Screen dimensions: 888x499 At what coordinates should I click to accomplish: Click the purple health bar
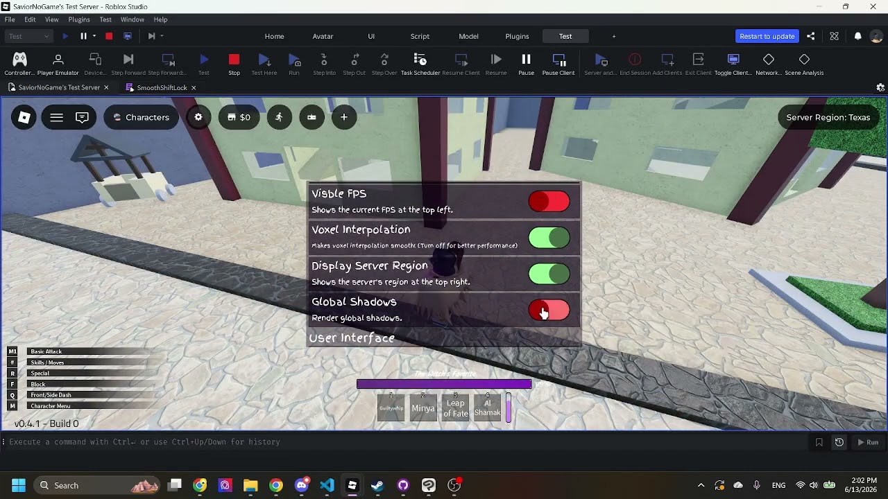pos(444,384)
